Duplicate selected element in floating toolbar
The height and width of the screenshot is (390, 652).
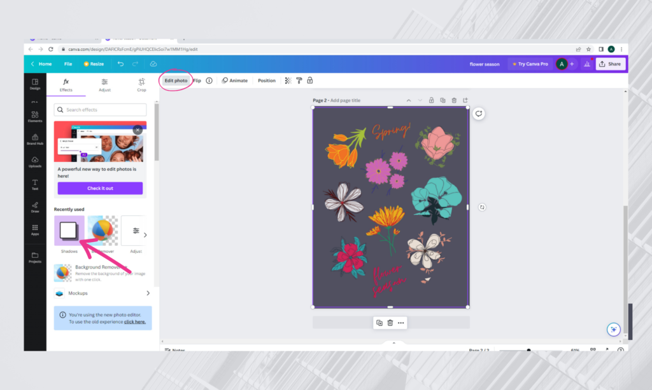point(379,323)
